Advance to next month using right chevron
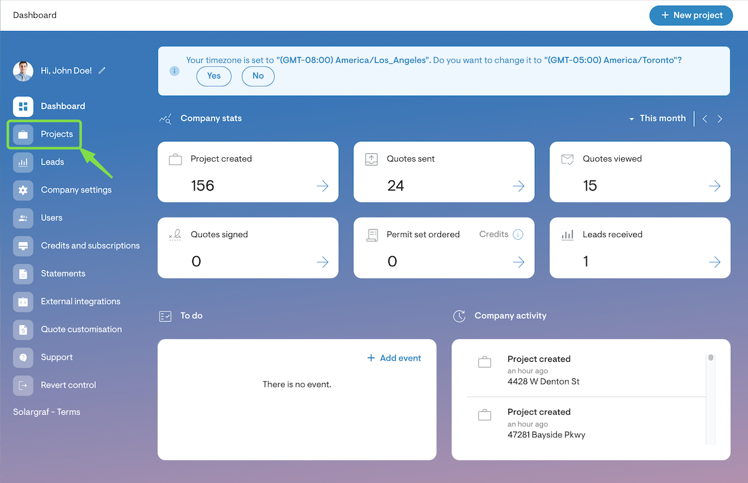748x483 pixels. click(720, 119)
